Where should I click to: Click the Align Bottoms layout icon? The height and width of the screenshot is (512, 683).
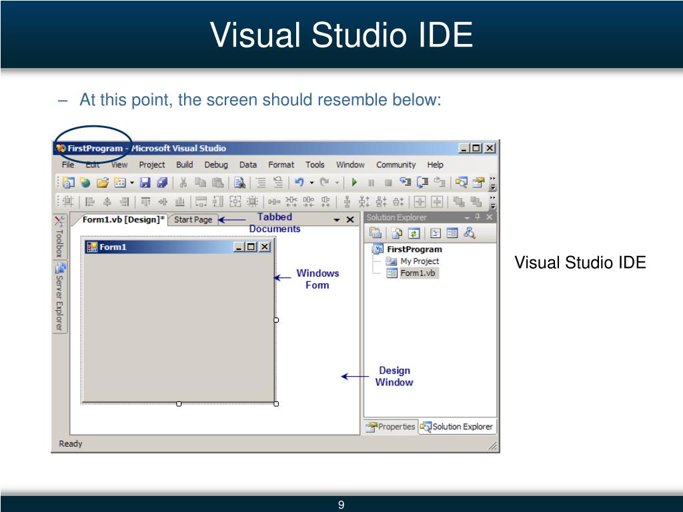point(179,201)
